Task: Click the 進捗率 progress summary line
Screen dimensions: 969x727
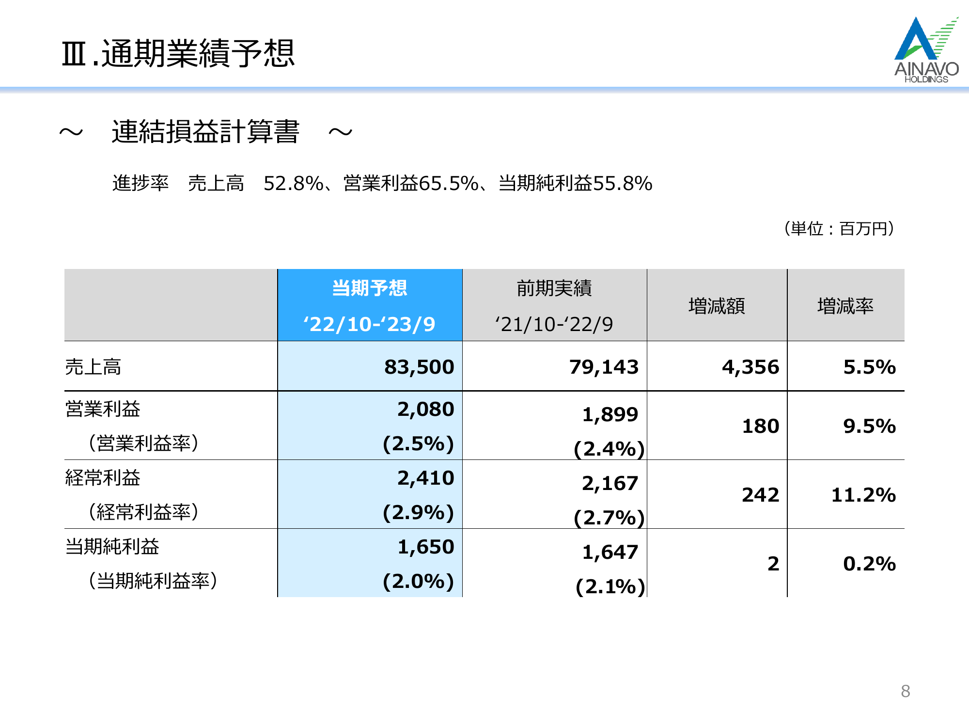Action: pyautogui.click(x=382, y=183)
